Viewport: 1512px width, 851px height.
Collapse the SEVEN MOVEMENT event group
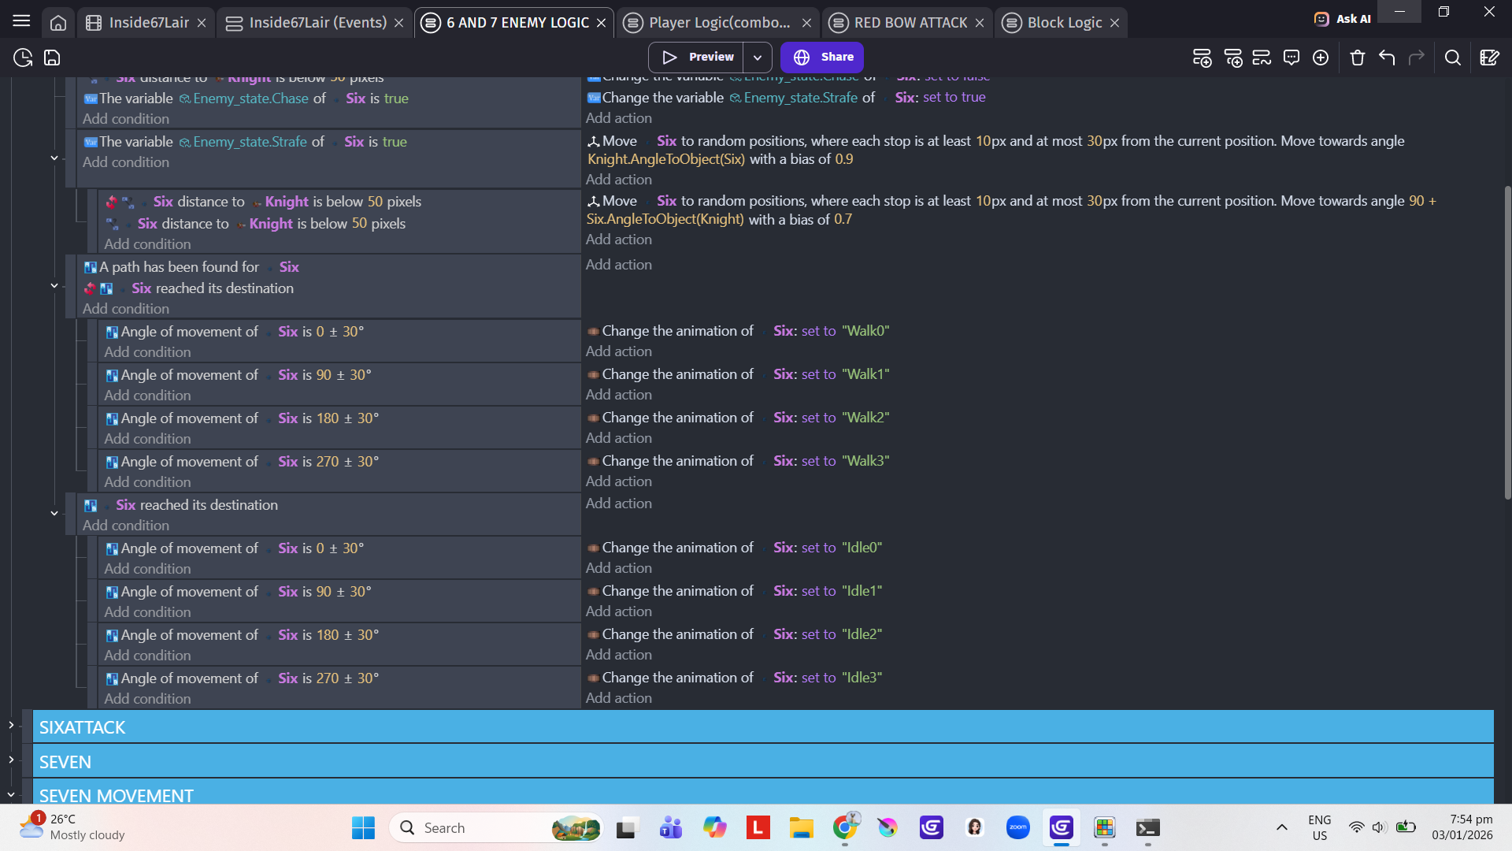[11, 794]
